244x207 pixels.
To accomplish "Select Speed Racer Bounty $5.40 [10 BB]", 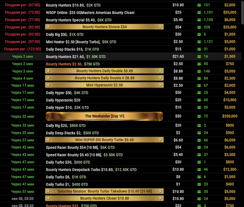I will [x=84, y=155].
